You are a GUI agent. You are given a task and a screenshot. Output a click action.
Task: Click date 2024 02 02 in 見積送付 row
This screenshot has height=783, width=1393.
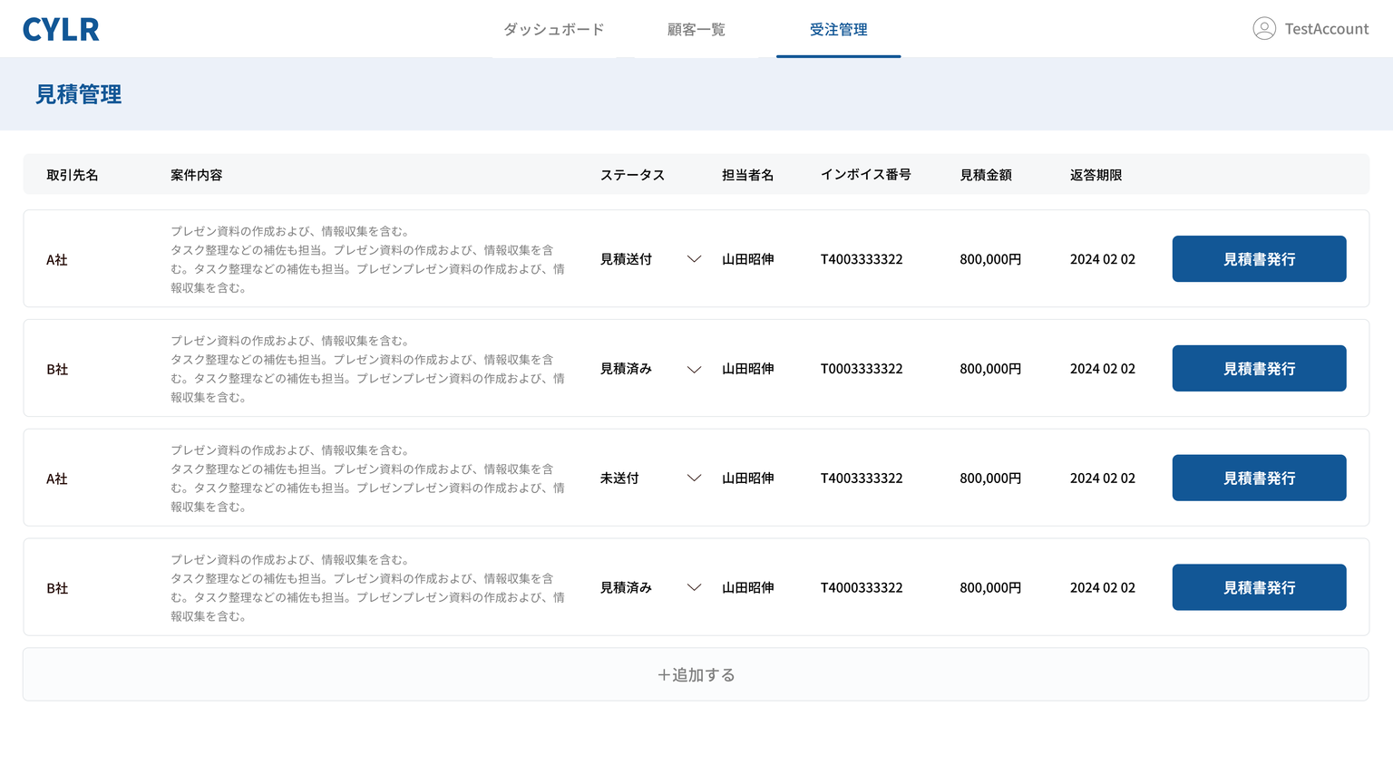pyautogui.click(x=1103, y=259)
